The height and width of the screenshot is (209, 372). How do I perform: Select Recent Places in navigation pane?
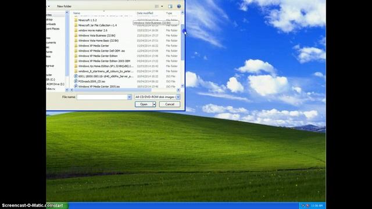point(53,28)
